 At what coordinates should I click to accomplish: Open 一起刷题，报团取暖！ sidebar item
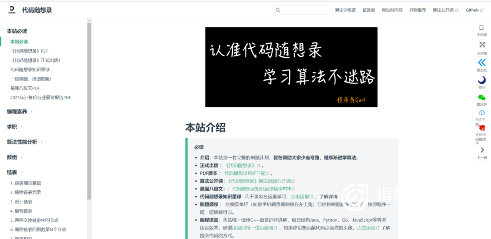31,79
